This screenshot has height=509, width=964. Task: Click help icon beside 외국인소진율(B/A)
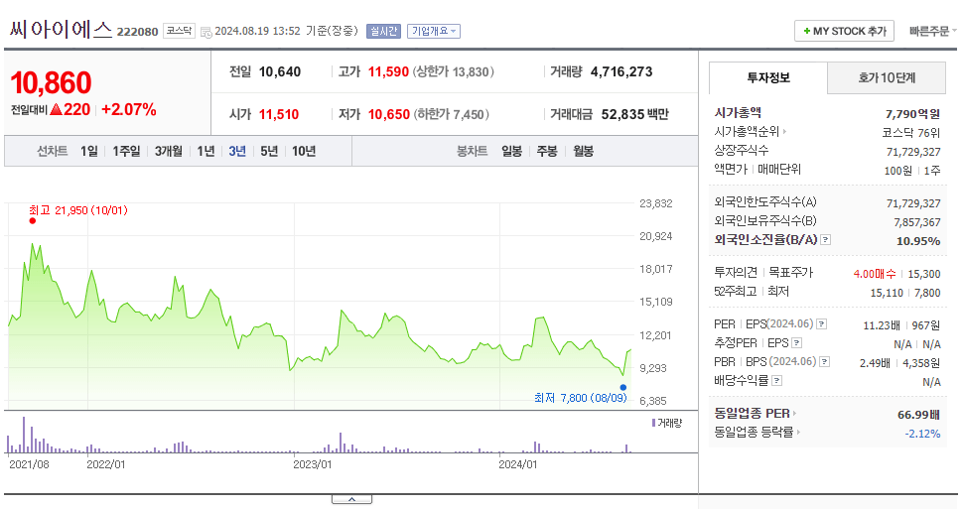pyautogui.click(x=826, y=240)
